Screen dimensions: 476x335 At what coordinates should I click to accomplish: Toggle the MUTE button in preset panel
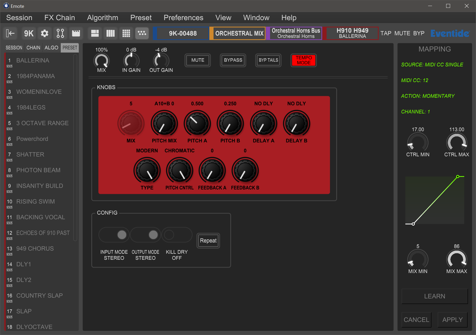(x=198, y=60)
